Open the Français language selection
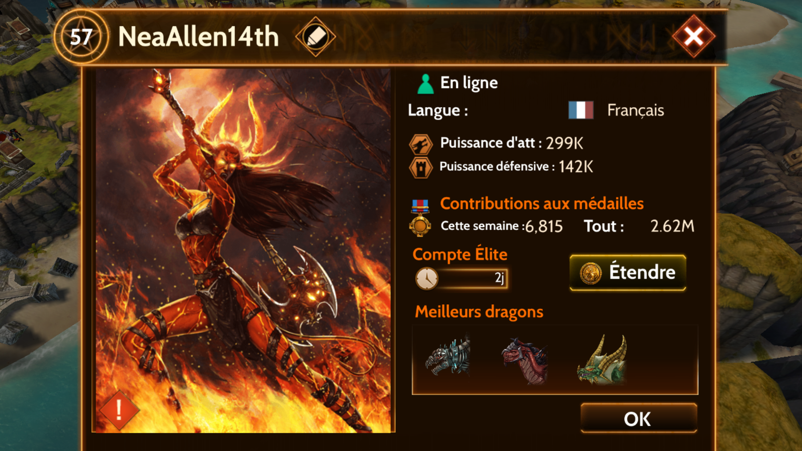 pos(635,110)
